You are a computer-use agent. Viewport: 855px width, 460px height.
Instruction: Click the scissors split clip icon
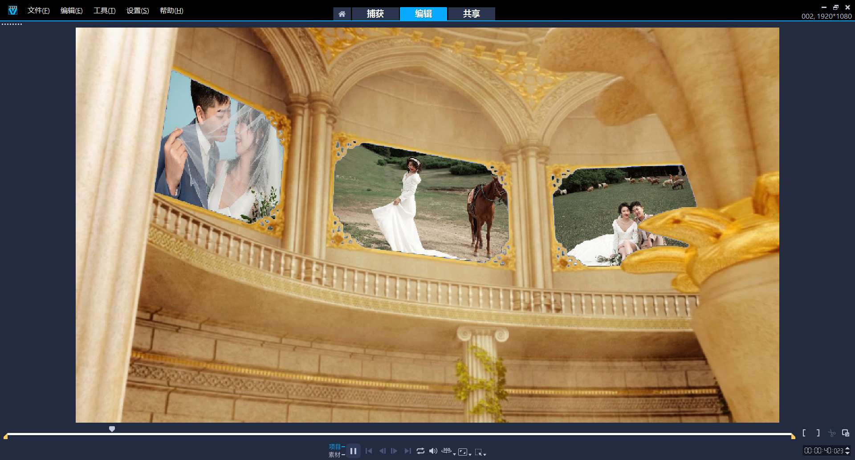[x=832, y=433]
